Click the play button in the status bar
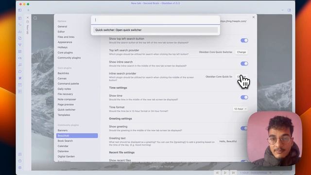The width and height of the screenshot is (311, 175). click(225, 173)
